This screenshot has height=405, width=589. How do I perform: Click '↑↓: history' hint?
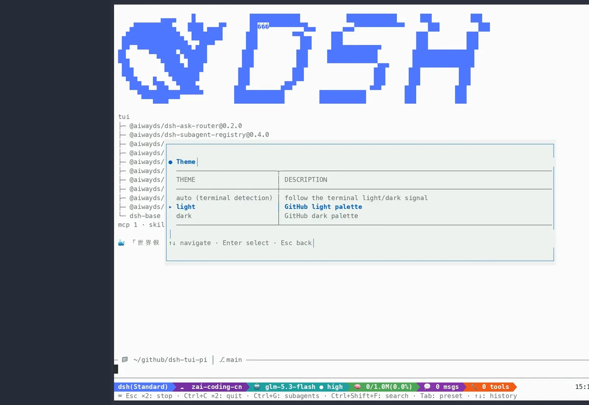tap(495, 396)
